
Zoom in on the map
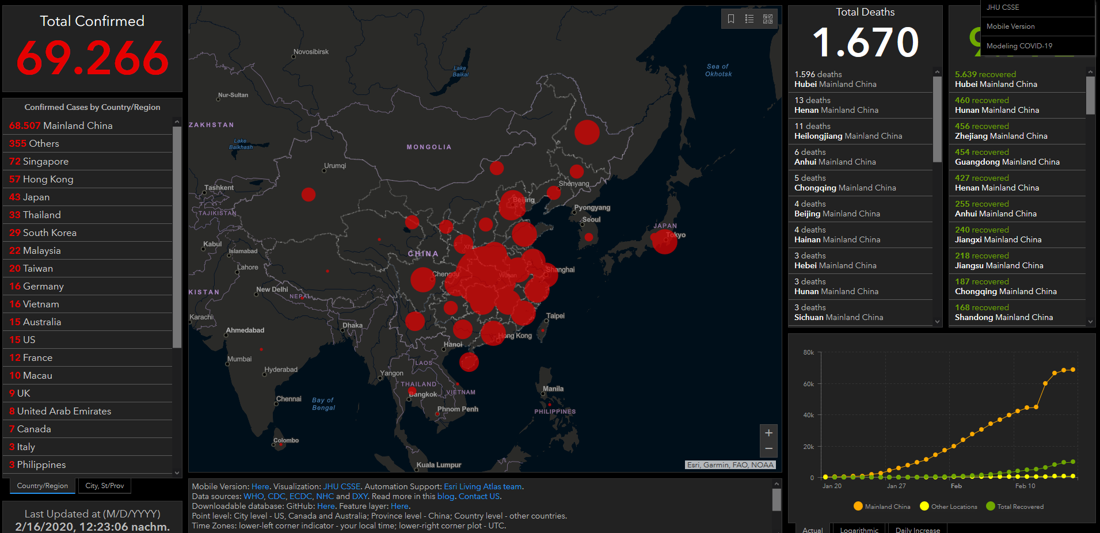click(x=768, y=433)
